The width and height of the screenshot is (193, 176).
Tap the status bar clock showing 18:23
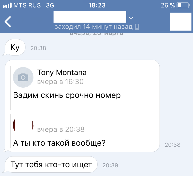97,5
